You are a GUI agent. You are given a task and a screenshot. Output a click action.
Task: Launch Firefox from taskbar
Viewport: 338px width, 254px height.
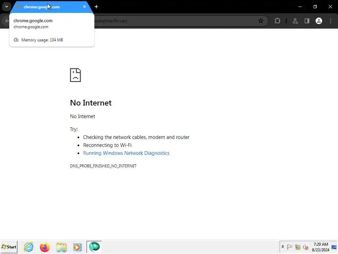click(x=45, y=247)
